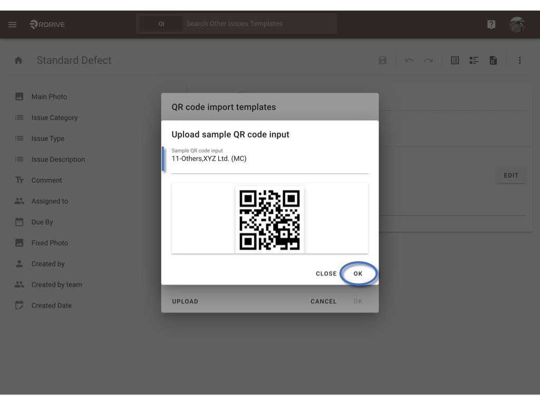540x405 pixels.
Task: Click the save floppy disk icon
Action: click(382, 61)
